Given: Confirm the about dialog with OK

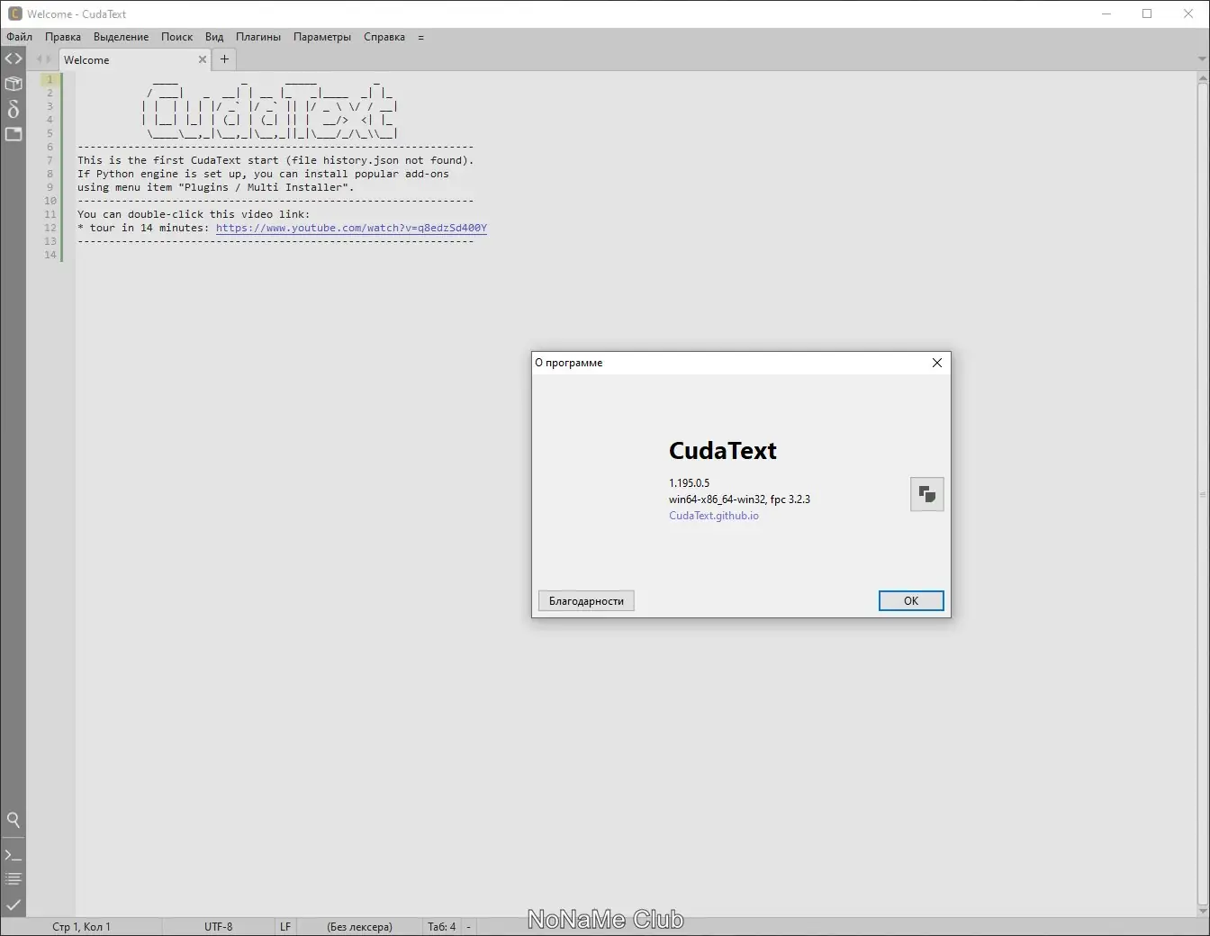Looking at the screenshot, I should click(911, 600).
